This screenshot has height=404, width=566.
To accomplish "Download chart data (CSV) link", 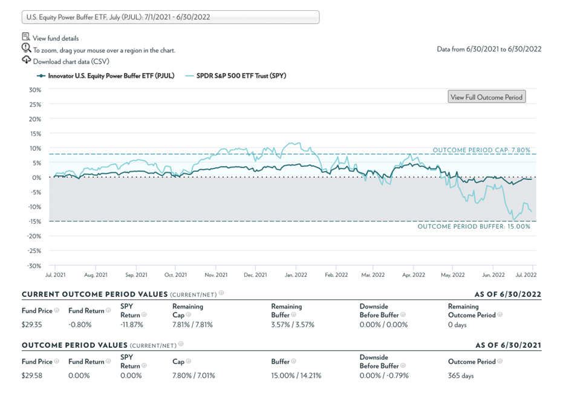I will pyautogui.click(x=71, y=62).
